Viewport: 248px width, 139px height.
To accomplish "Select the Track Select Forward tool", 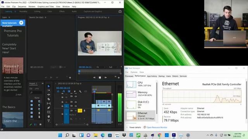I will point(49,90).
